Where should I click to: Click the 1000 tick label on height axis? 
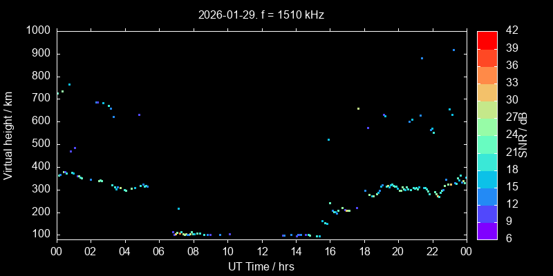coord(37,30)
